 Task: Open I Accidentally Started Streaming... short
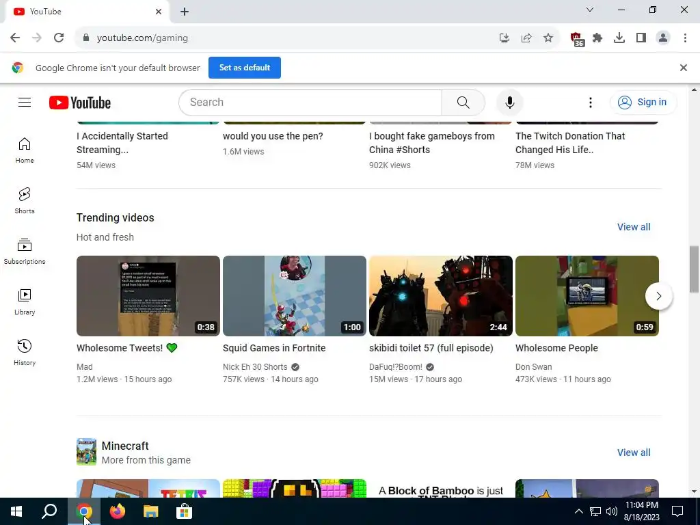pyautogui.click(x=122, y=143)
